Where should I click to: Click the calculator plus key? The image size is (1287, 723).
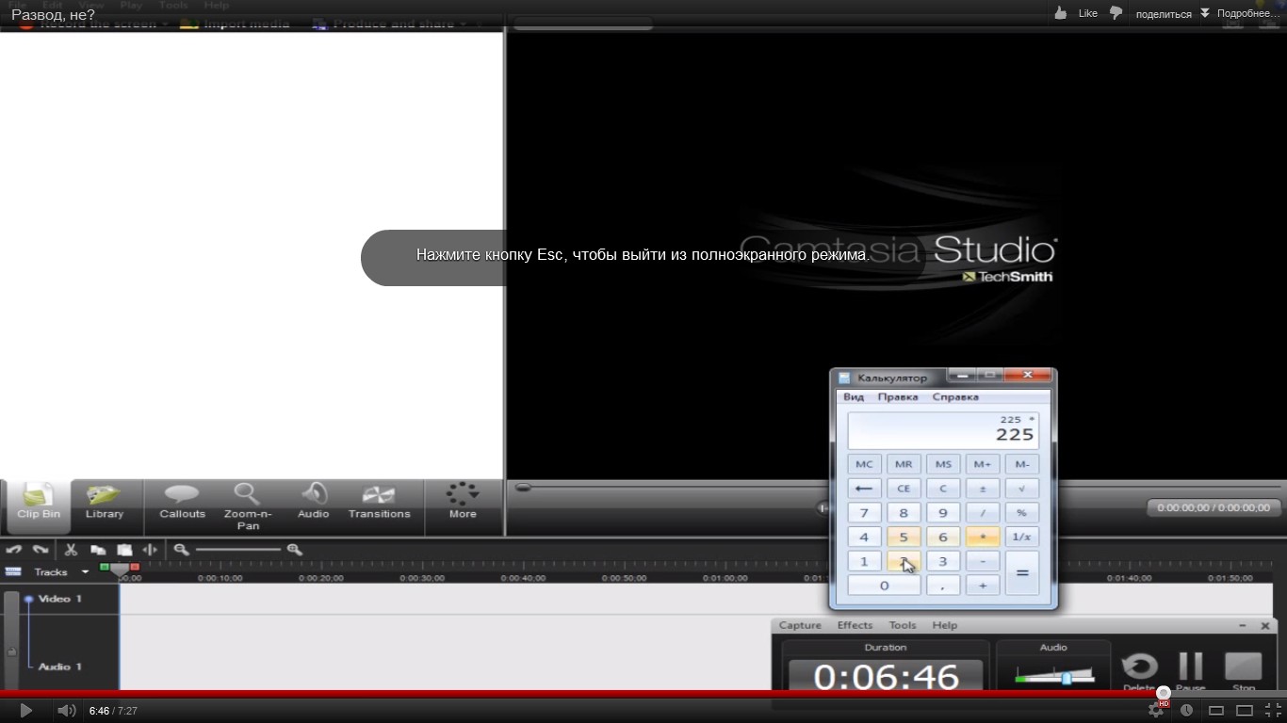coord(983,586)
